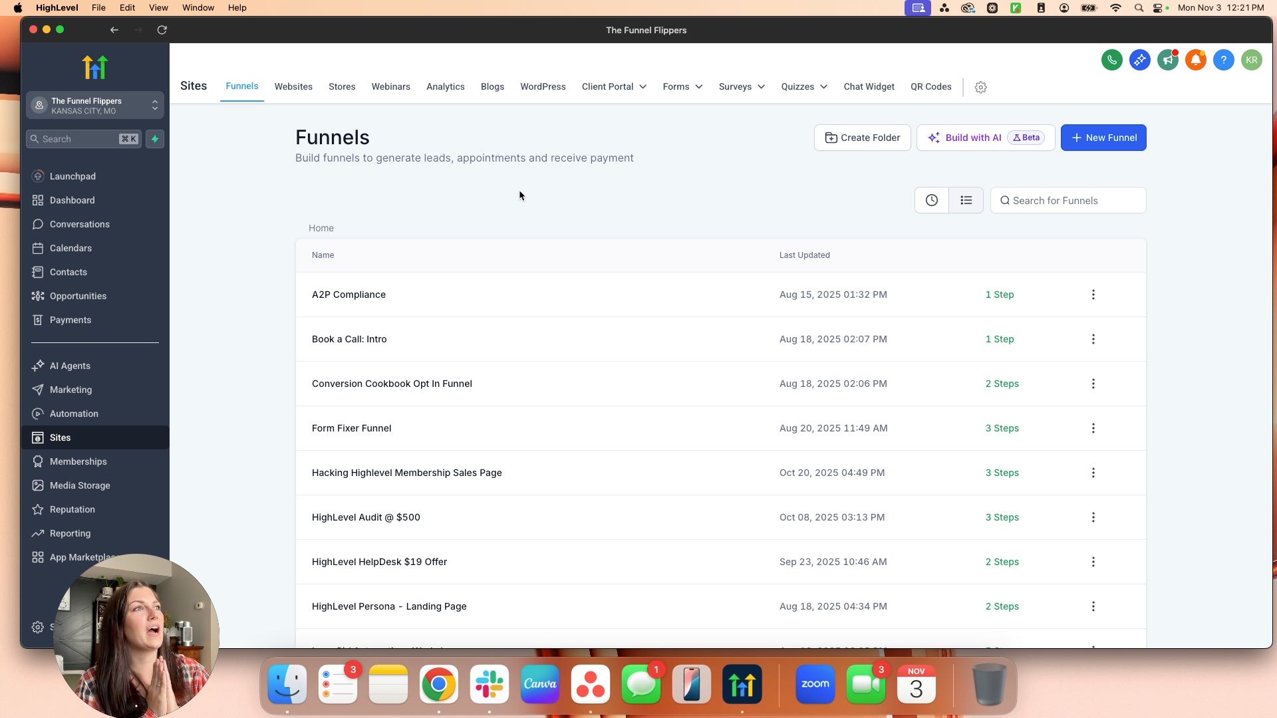Expand the Surveys dropdown

point(742,87)
